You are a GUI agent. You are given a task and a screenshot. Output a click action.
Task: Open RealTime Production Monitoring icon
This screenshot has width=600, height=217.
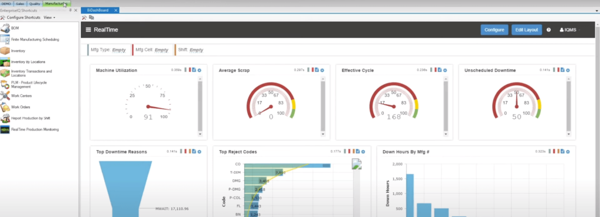tap(5, 129)
